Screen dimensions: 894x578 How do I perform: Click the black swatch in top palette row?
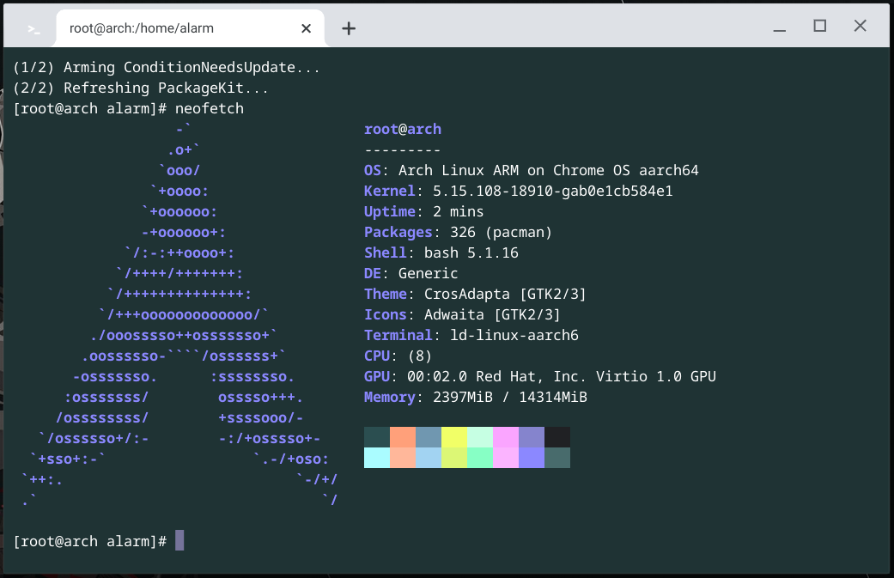click(557, 437)
